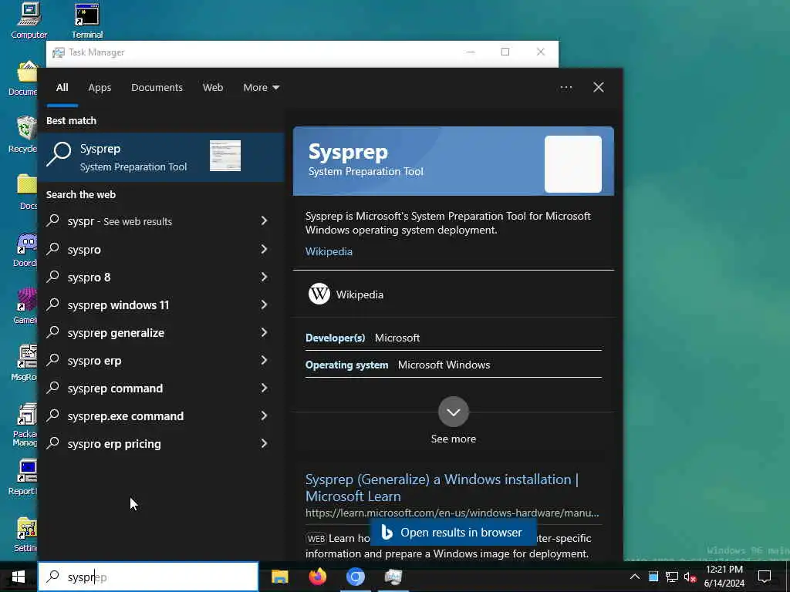Minimize the Task Manager window
This screenshot has width=790, height=592.
[471, 52]
